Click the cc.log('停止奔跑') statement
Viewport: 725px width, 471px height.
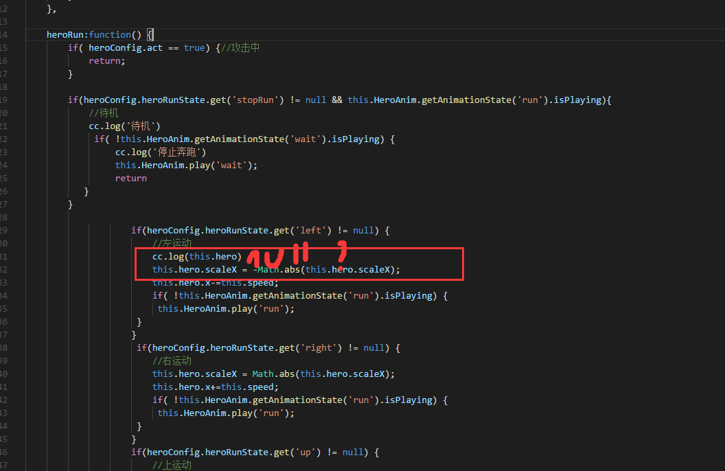[161, 152]
